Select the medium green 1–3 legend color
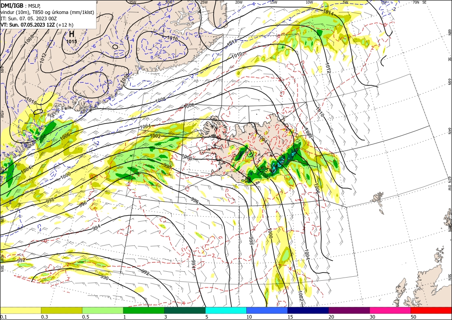Viewport: 452px width, 320px height. [144, 310]
